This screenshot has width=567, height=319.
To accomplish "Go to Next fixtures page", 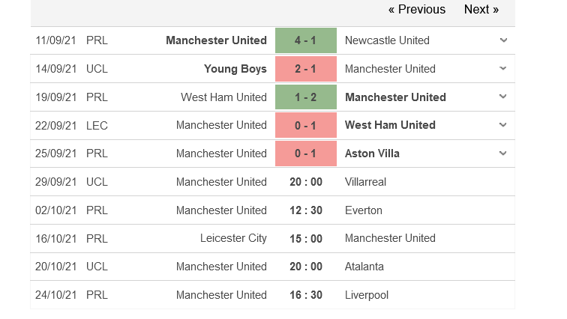I will pos(481,10).
